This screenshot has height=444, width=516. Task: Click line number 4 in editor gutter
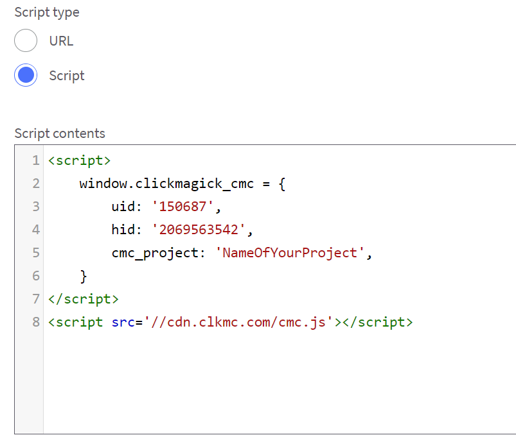point(36,230)
